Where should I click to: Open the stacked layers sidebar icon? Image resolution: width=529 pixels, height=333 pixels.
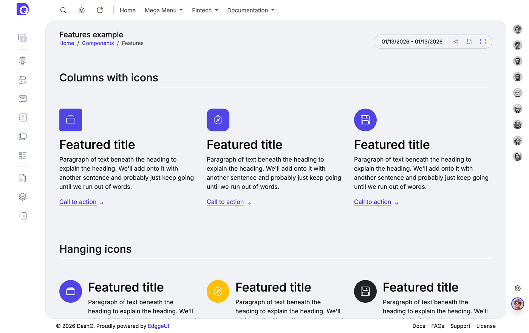coord(23,197)
